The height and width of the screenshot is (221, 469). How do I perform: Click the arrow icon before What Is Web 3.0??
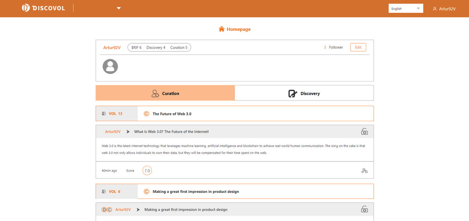(128, 132)
